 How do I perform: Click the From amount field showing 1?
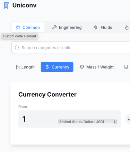(x=38, y=119)
